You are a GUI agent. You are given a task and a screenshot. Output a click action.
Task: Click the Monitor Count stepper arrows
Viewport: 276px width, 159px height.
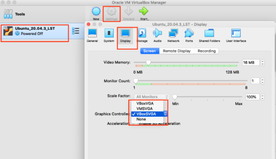click(x=262, y=81)
